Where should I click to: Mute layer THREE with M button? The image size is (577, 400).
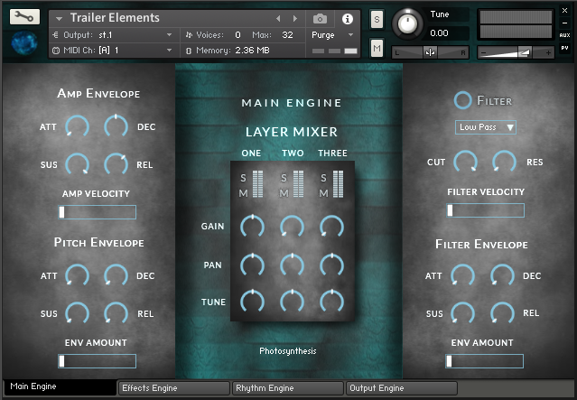pos(323,193)
